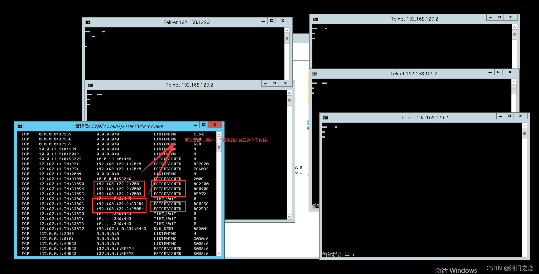Click foreign address 192.168.129.2:39004
Viewport: 539px width, 274px height.
tap(120, 209)
